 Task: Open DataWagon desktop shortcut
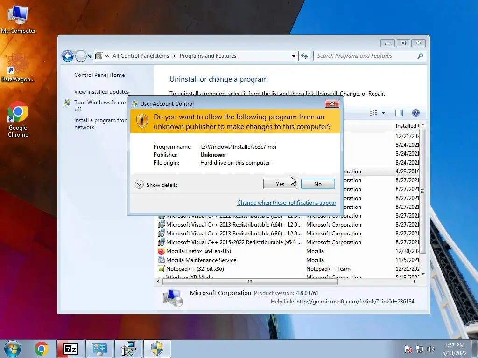[18, 68]
